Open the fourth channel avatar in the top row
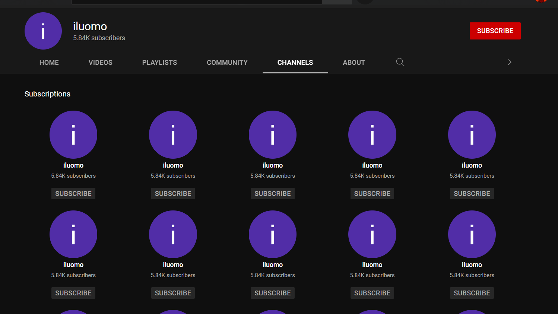Screen dimensions: 558x314 tap(372, 134)
